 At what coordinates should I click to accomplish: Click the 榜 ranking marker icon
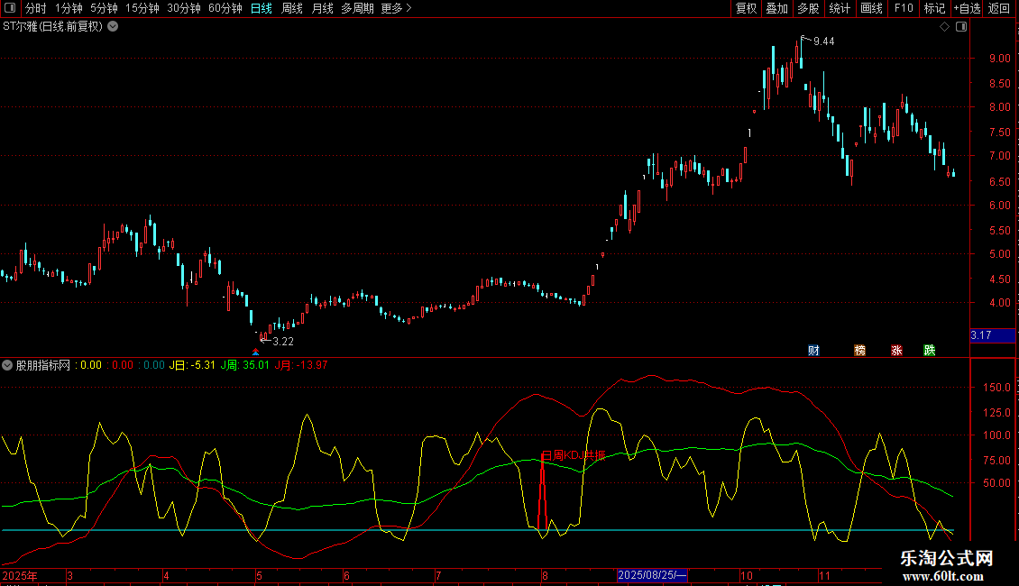tap(859, 350)
